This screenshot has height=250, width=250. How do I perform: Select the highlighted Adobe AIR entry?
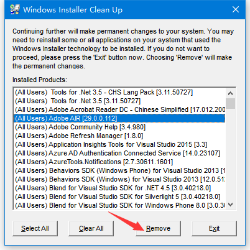(119, 118)
